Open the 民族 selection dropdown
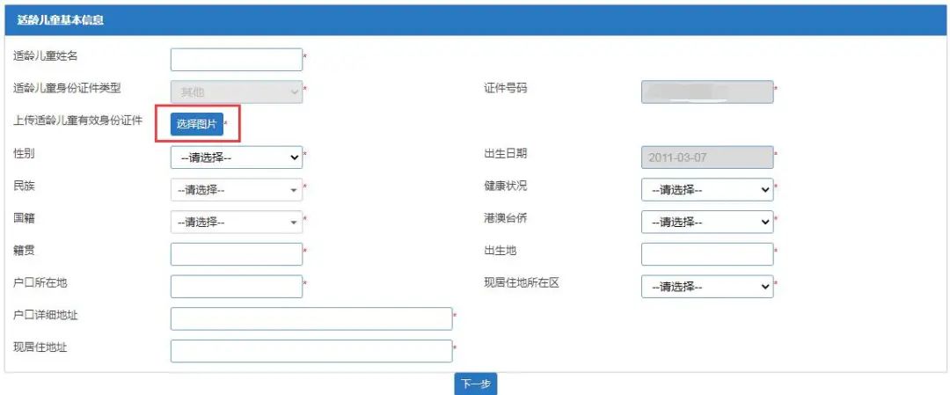This screenshot has height=395, width=950. (236, 189)
